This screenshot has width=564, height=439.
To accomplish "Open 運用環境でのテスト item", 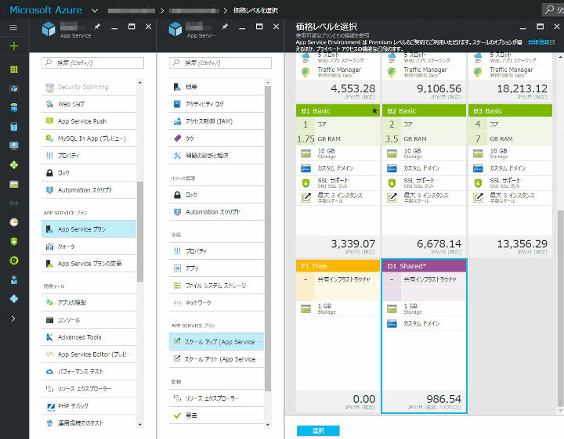I will click(x=89, y=423).
